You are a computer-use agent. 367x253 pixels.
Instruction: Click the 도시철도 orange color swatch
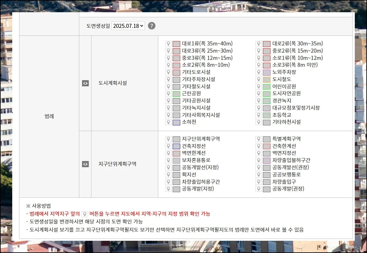click(267, 80)
